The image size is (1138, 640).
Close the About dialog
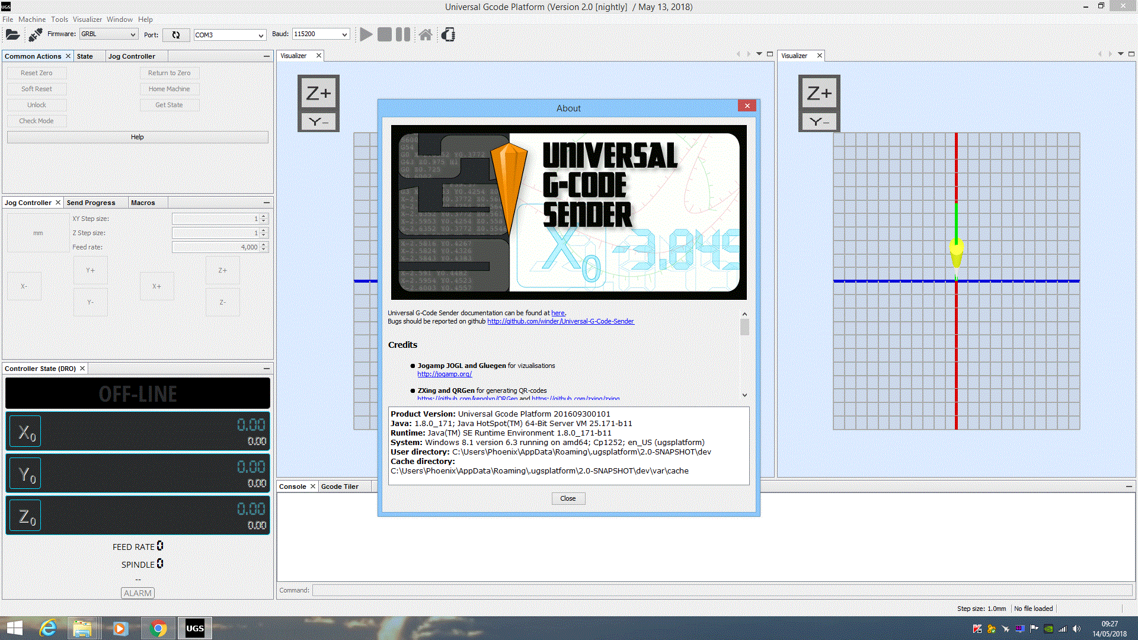(x=568, y=498)
